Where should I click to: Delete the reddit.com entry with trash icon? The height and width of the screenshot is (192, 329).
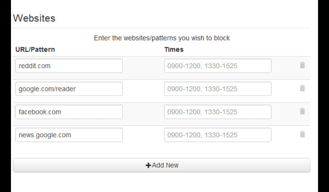point(302,65)
